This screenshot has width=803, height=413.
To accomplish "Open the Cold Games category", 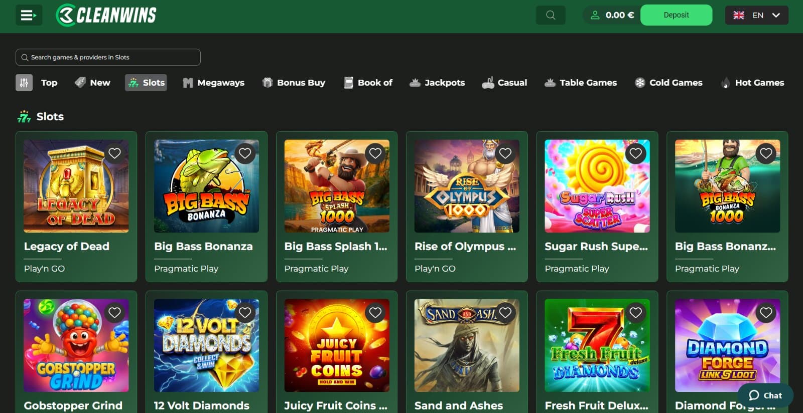I will tap(668, 83).
